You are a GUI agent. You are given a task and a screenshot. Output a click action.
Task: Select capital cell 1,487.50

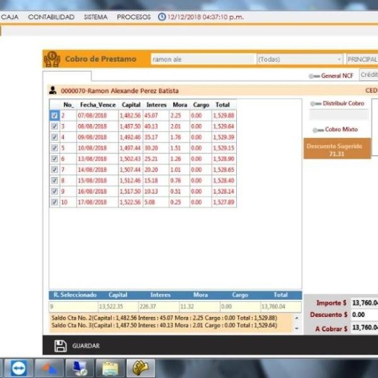130,127
